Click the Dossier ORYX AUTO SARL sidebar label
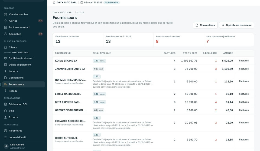Screen dimensions: 260x151 point(17,52)
